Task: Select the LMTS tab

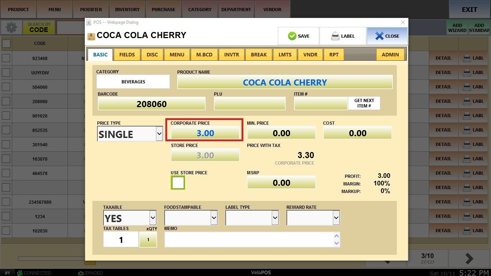Action: tap(285, 55)
